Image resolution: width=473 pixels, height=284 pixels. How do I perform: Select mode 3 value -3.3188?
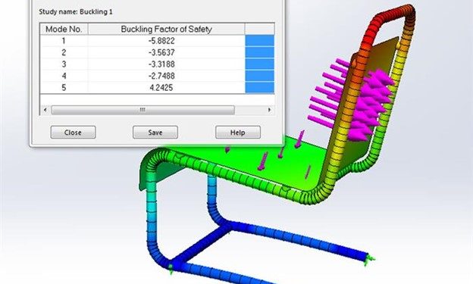[161, 64]
